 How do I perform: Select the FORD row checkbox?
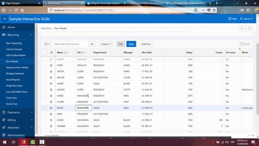click(44, 65)
